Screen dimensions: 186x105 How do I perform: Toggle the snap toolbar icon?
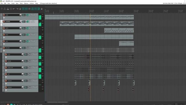[39, 9]
